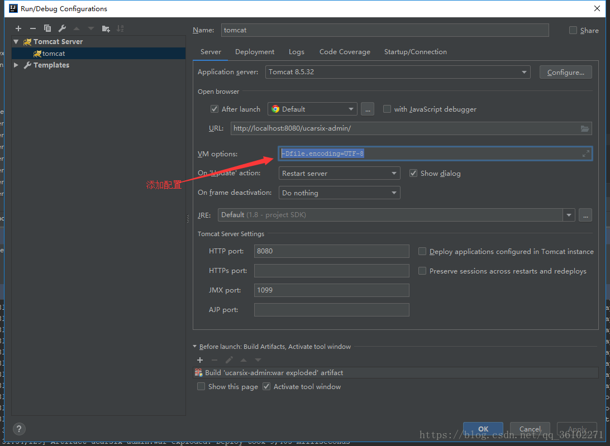
Task: Add a before launch task
Action: (x=200, y=360)
